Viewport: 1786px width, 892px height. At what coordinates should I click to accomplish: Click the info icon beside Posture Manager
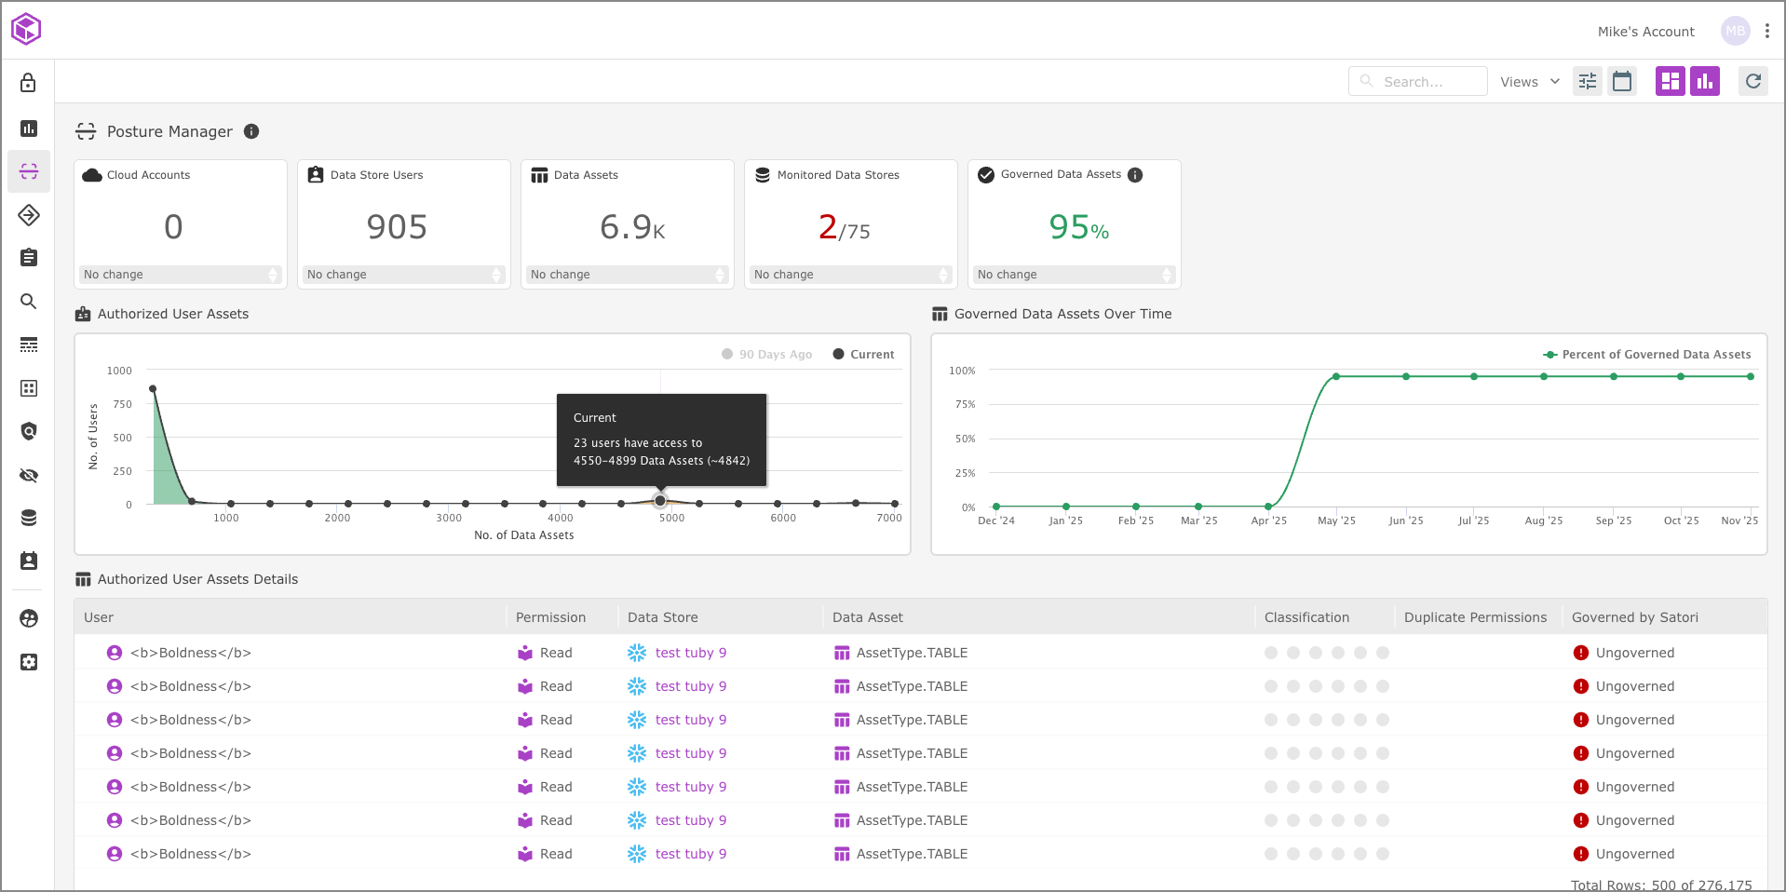tap(251, 131)
